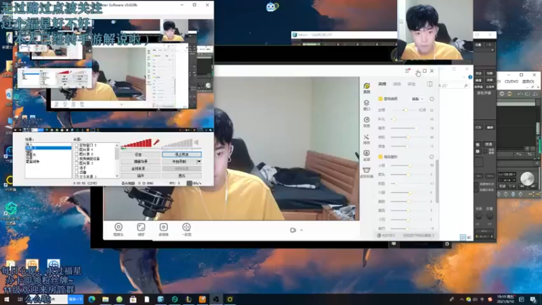This screenshot has width=542, height=305.
Task: Open the virtual avatar pig-face sidebar icon
Action: click(367, 172)
